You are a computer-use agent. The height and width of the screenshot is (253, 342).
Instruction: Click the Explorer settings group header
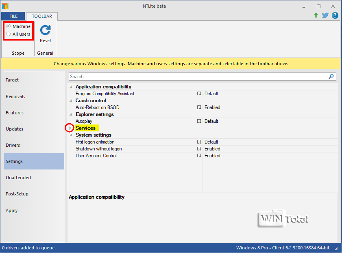95,114
